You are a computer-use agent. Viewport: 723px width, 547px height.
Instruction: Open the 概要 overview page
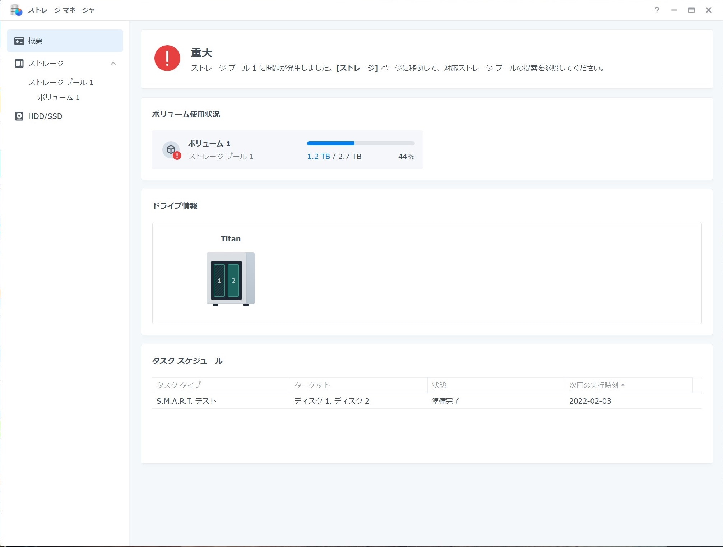click(x=35, y=41)
